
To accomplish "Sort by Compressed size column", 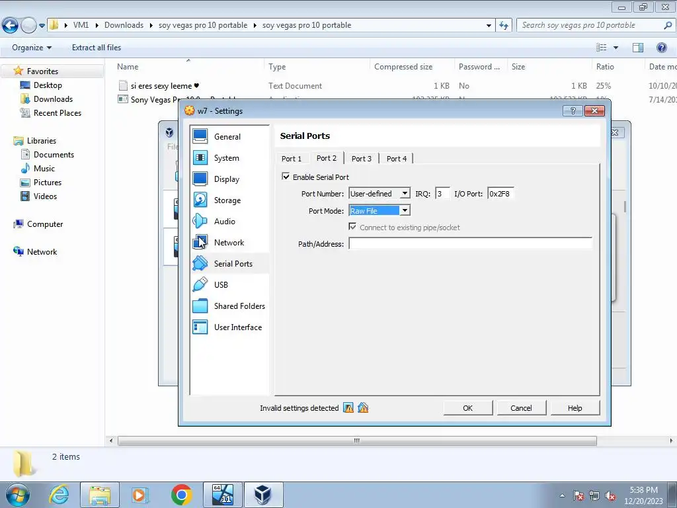I will point(403,67).
